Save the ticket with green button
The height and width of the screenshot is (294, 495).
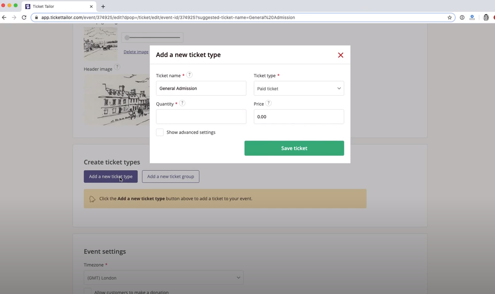tap(294, 148)
